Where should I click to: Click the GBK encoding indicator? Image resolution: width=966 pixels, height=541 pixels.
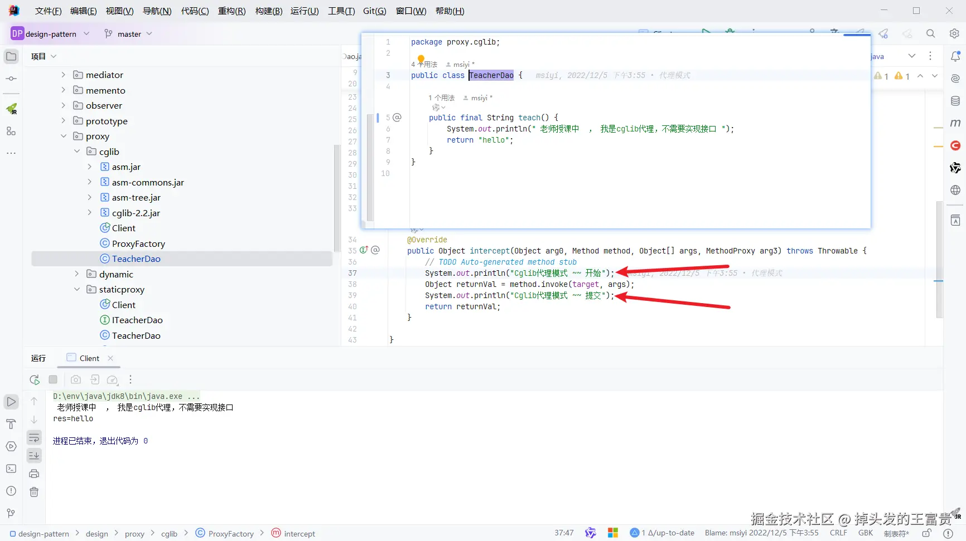[866, 533]
